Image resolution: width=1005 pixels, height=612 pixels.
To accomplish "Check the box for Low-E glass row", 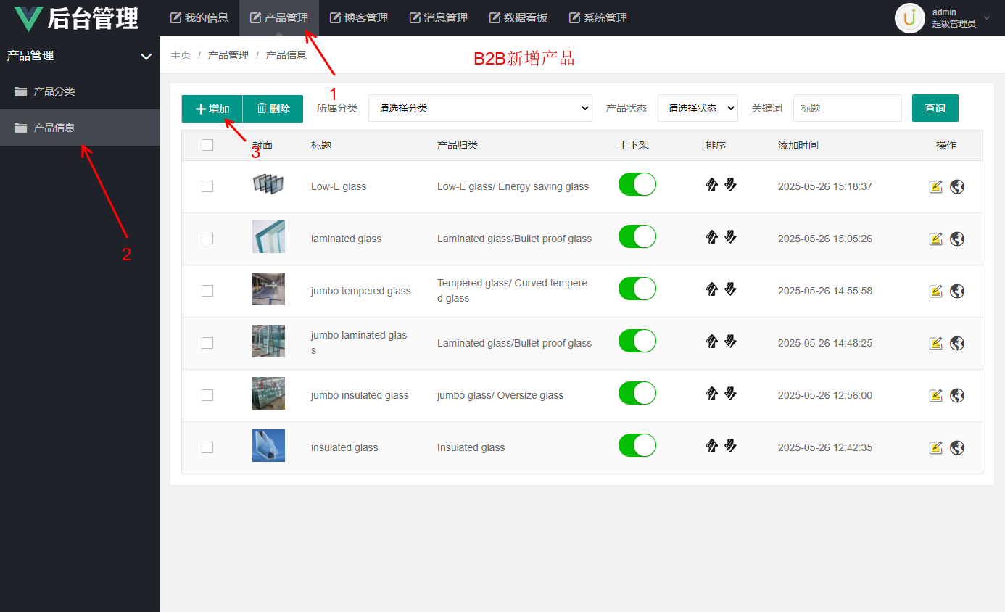I will point(207,186).
